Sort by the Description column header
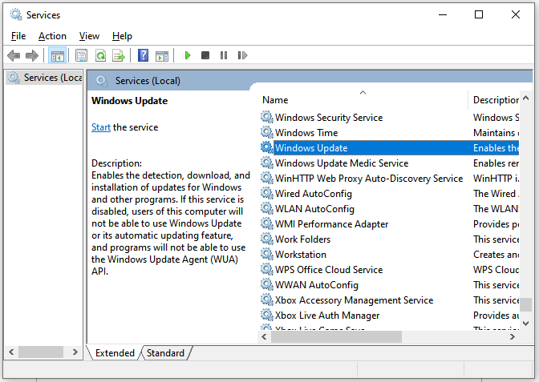This screenshot has width=539, height=382. point(495,100)
